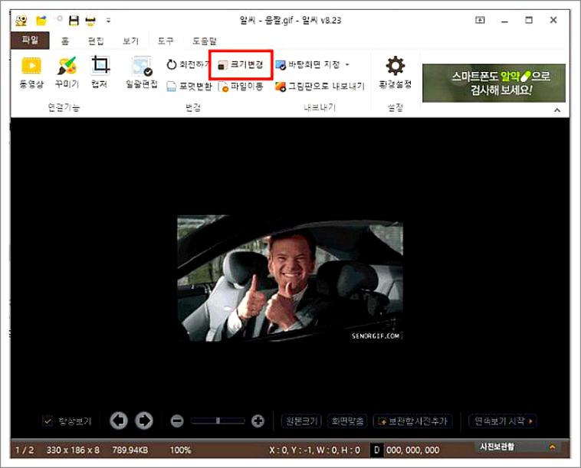Zoom out with the minus button

click(177, 421)
